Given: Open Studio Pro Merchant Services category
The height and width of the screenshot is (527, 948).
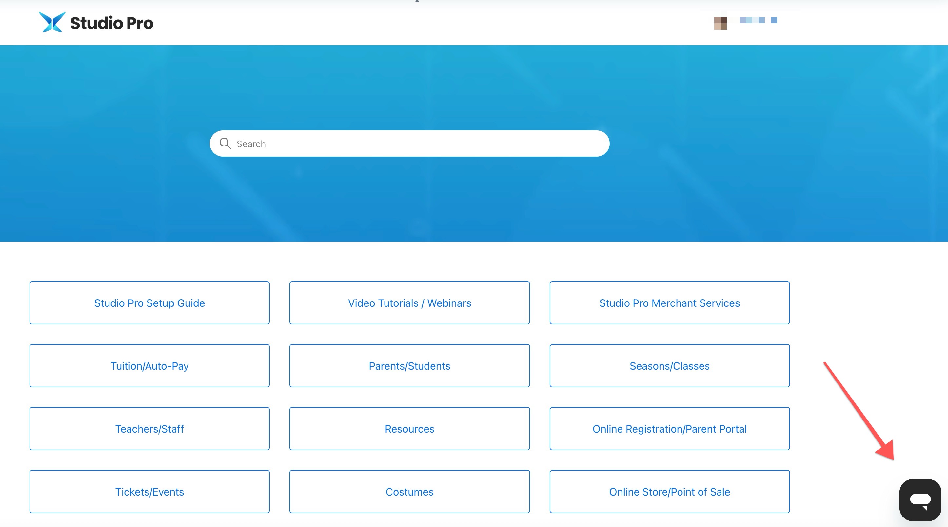Looking at the screenshot, I should pos(669,303).
